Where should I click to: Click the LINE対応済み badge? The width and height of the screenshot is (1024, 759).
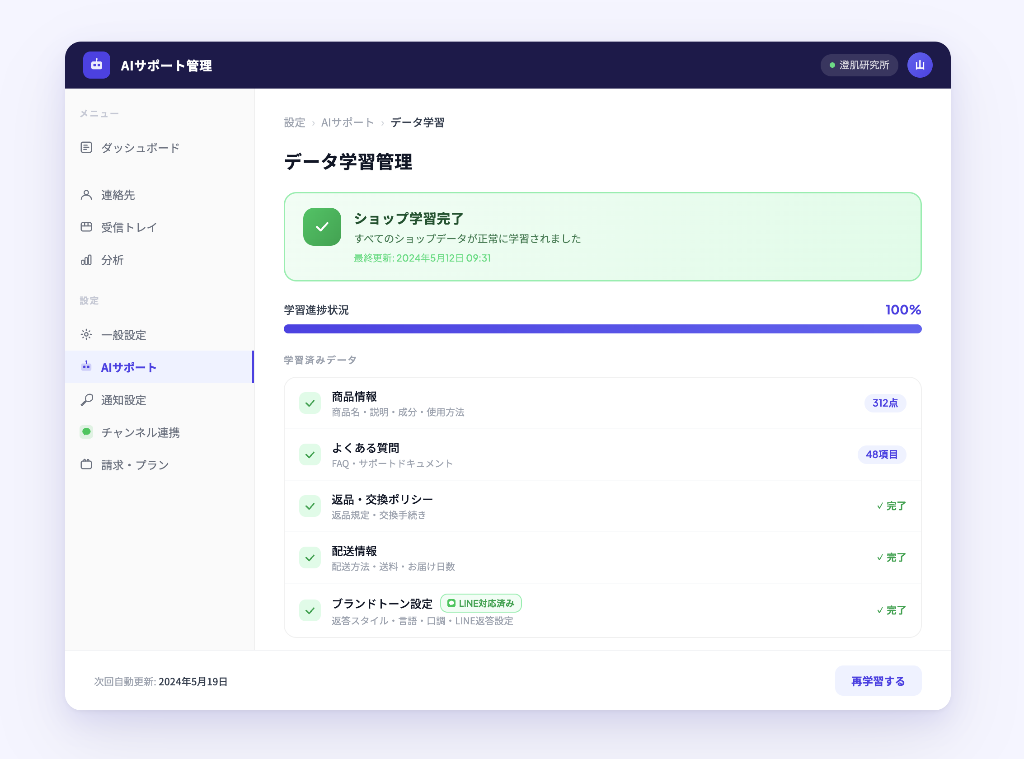pos(481,603)
